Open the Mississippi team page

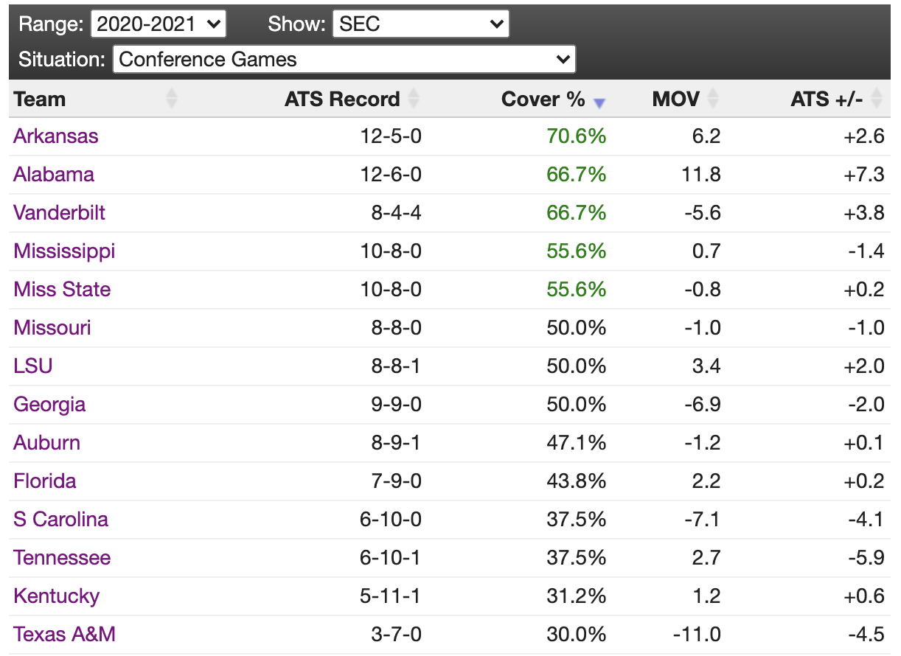point(64,251)
